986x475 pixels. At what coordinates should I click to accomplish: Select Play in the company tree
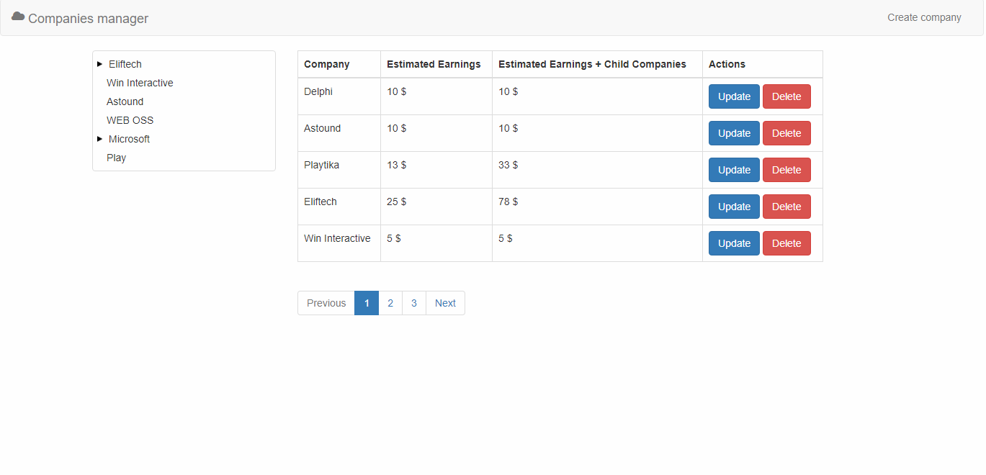(116, 158)
